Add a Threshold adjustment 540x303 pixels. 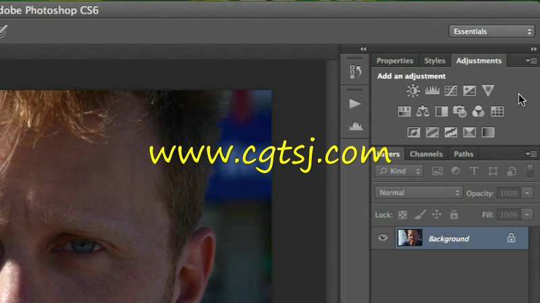(451, 132)
